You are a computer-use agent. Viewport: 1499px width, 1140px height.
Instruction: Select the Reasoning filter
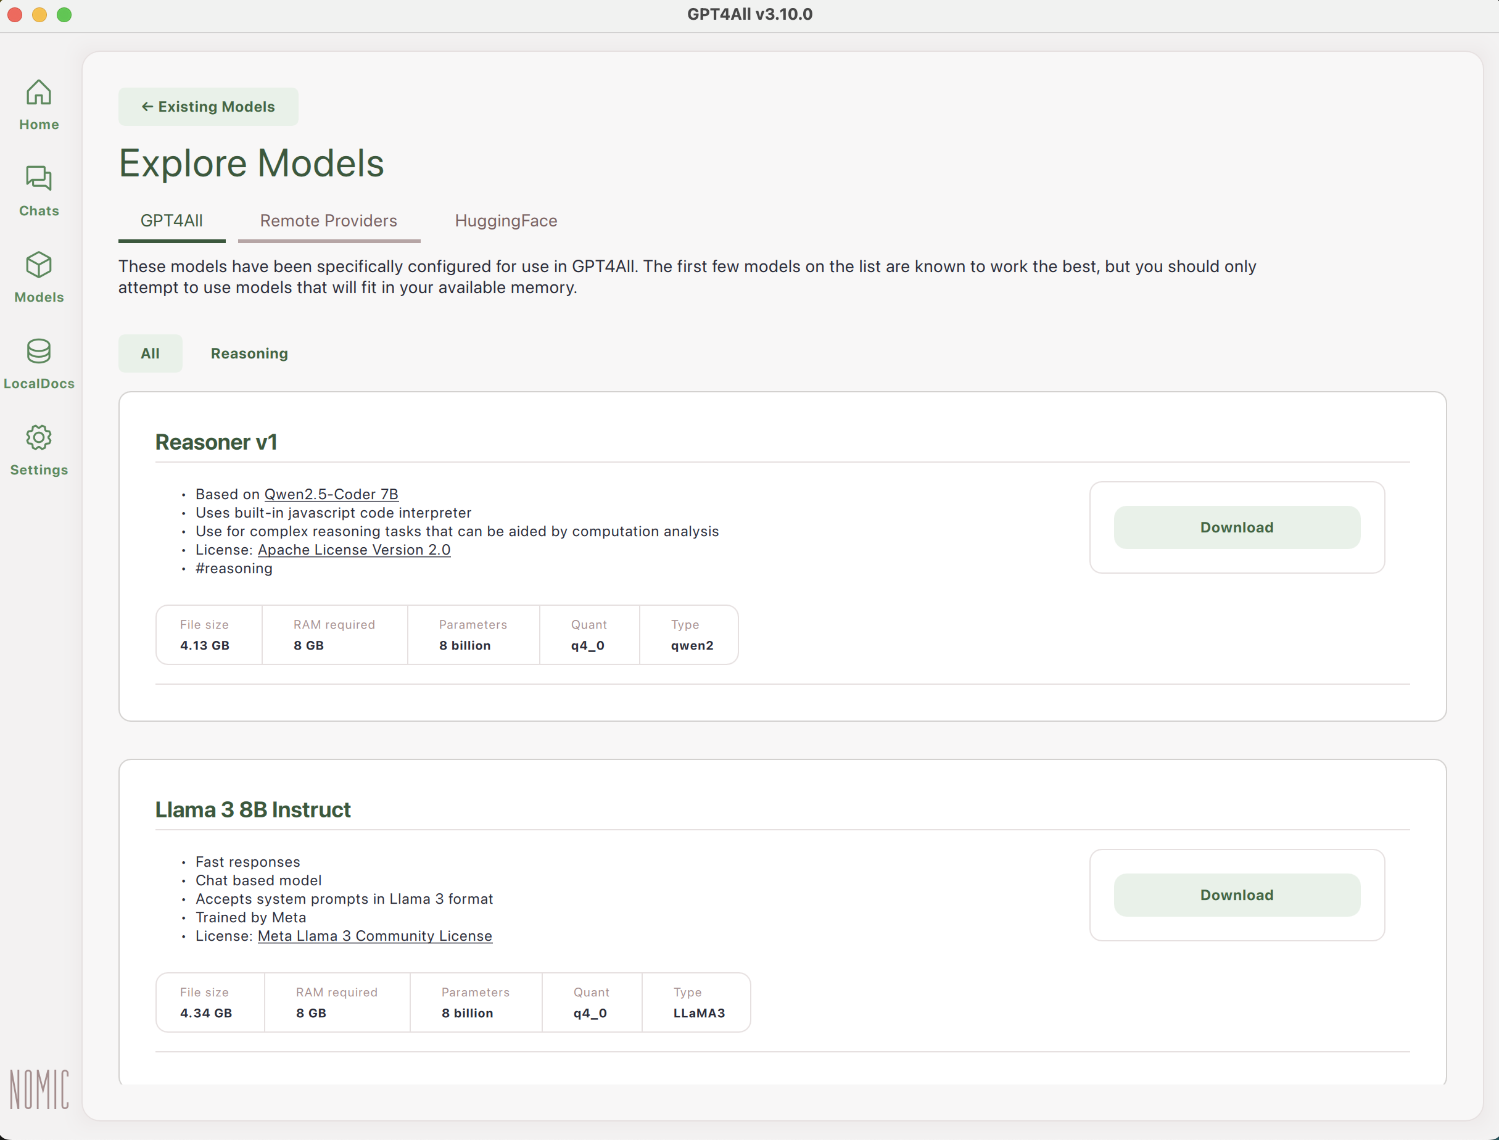pos(249,353)
